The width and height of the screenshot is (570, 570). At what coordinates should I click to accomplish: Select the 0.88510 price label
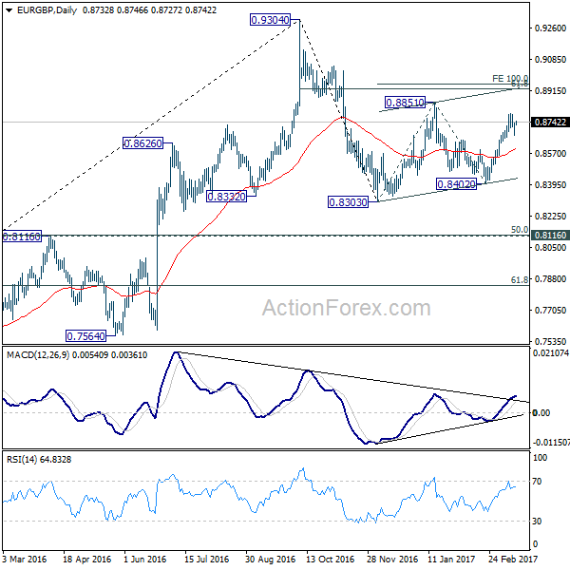coord(405,103)
